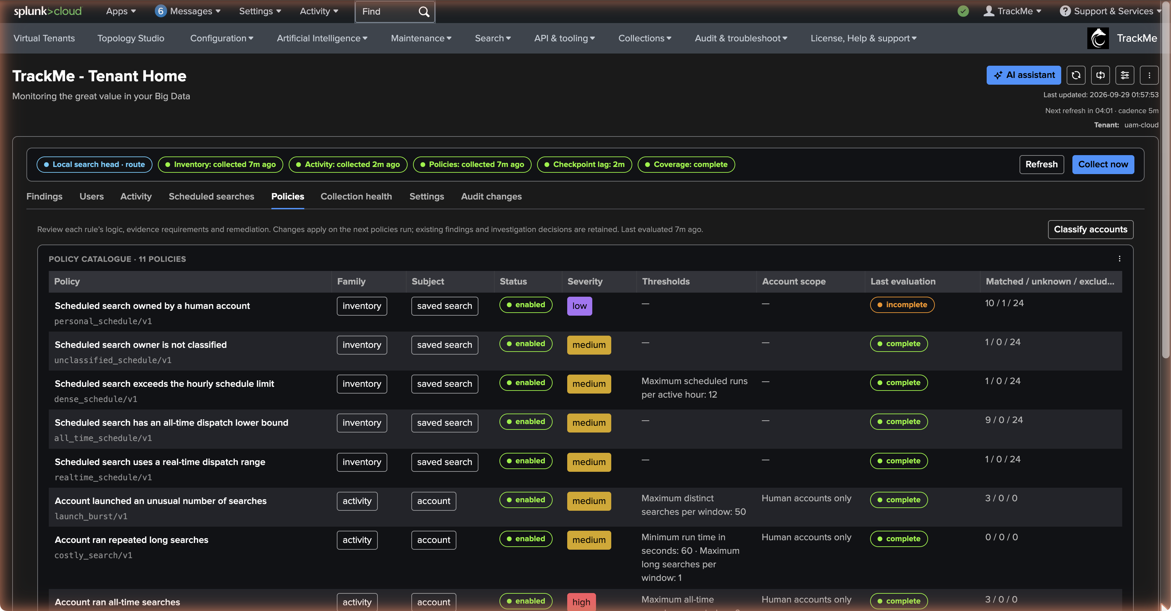The image size is (1171, 611).
Task: Open the Scheduled searches tab
Action: pyautogui.click(x=211, y=197)
